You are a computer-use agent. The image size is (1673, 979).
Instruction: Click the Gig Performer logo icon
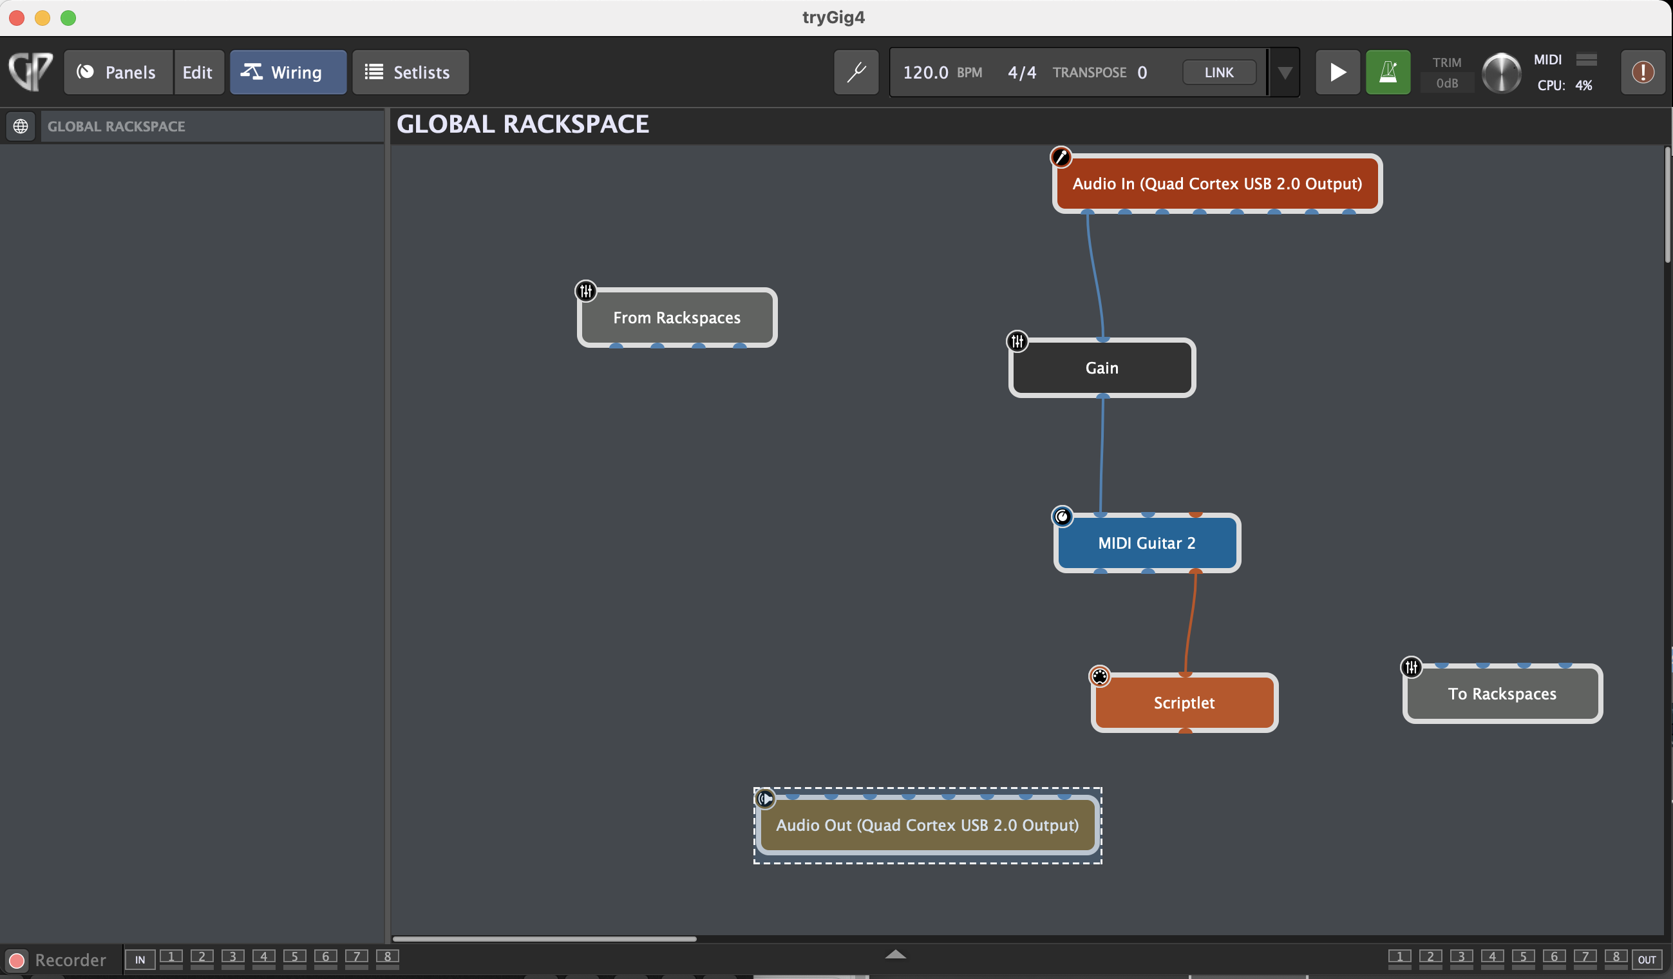point(30,70)
